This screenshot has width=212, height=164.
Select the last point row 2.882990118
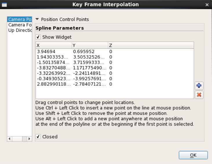tap(115, 84)
